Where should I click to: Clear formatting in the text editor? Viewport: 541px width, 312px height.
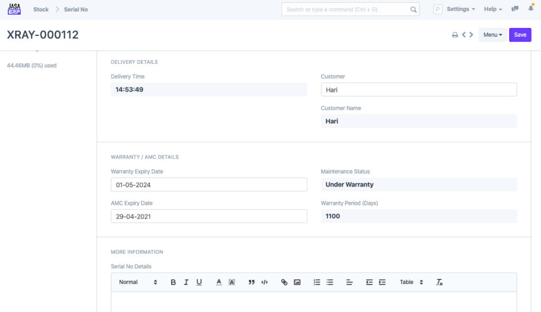point(439,282)
